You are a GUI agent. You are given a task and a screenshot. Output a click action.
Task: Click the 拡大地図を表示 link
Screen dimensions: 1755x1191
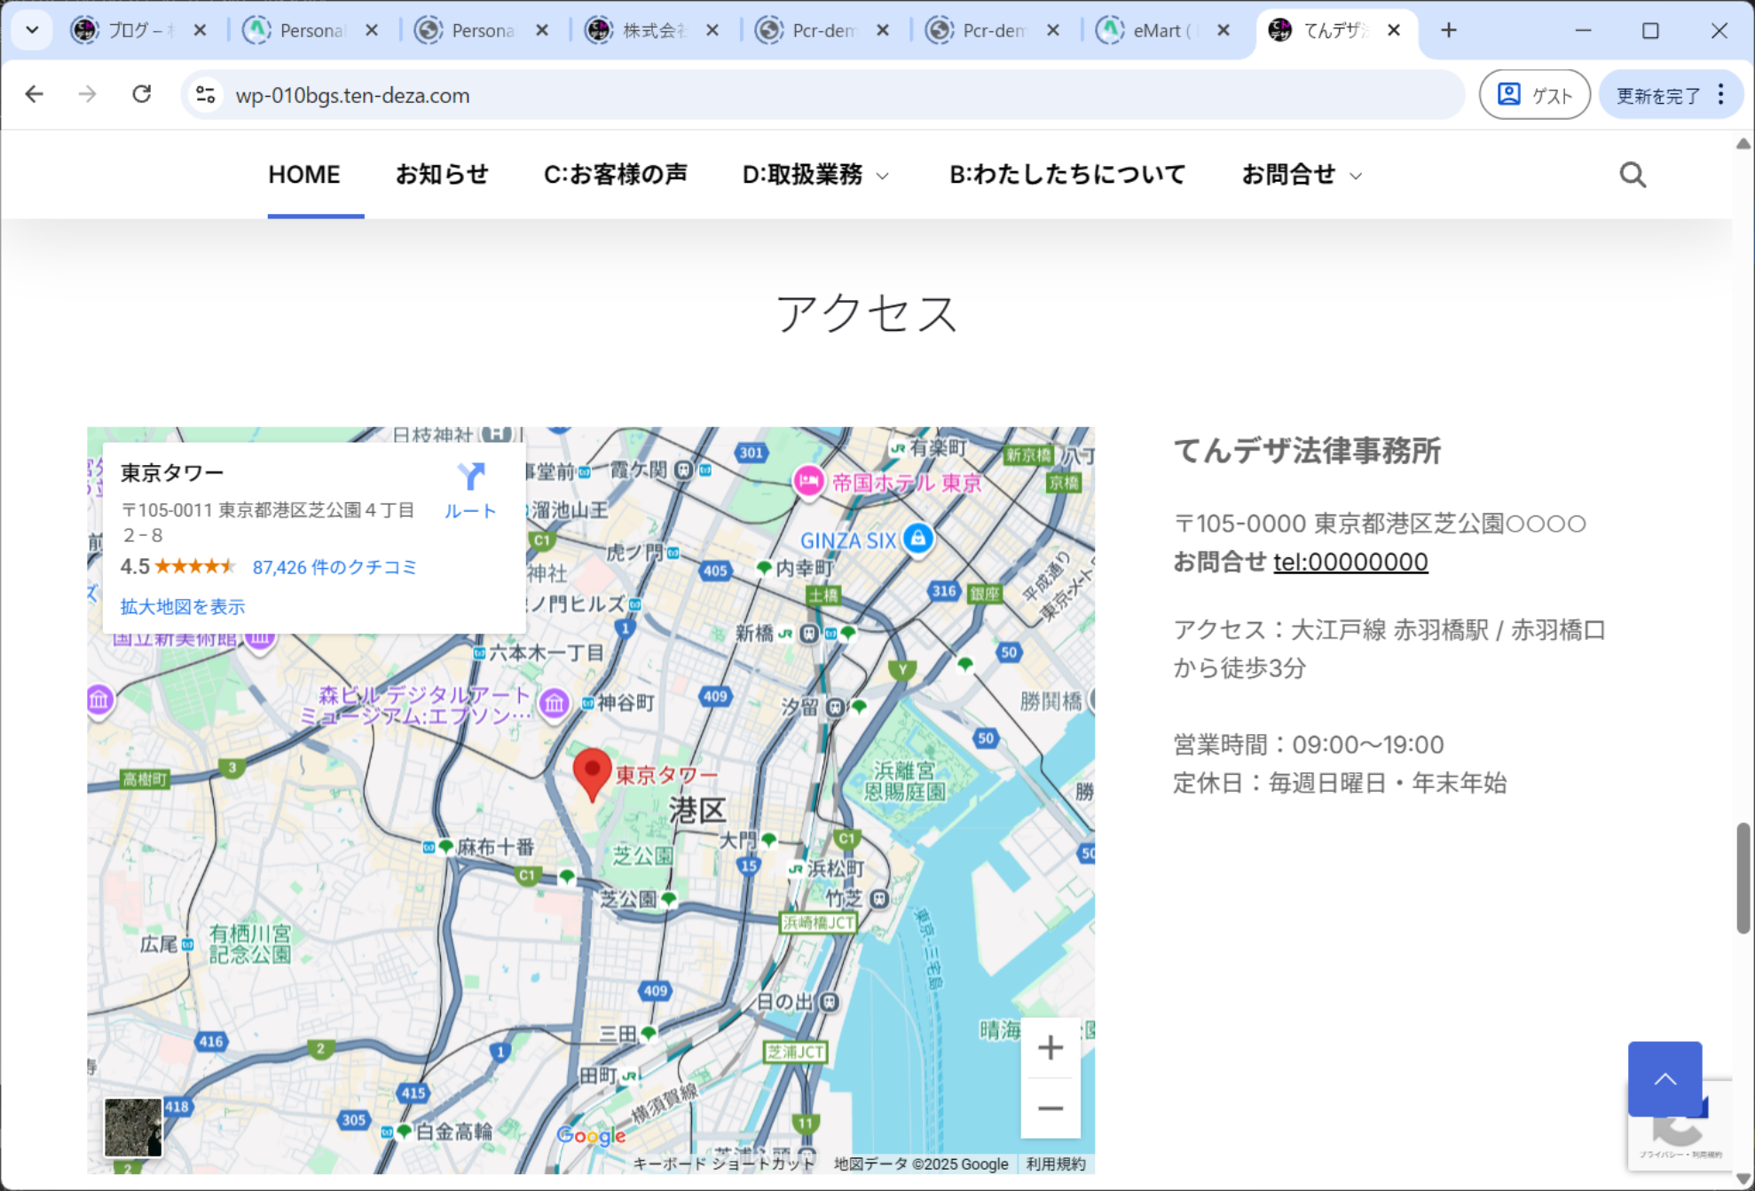[x=183, y=606]
